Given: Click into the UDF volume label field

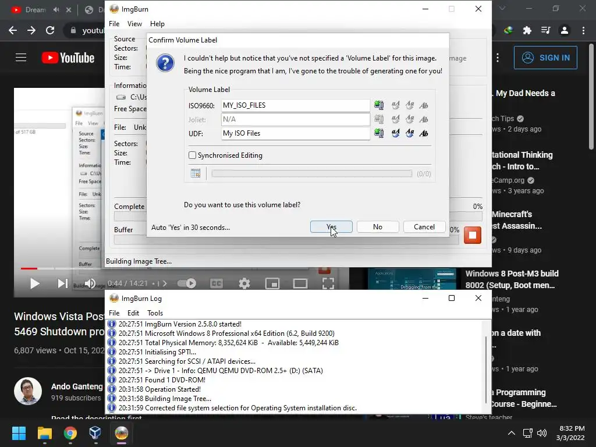Looking at the screenshot, I should [x=295, y=133].
